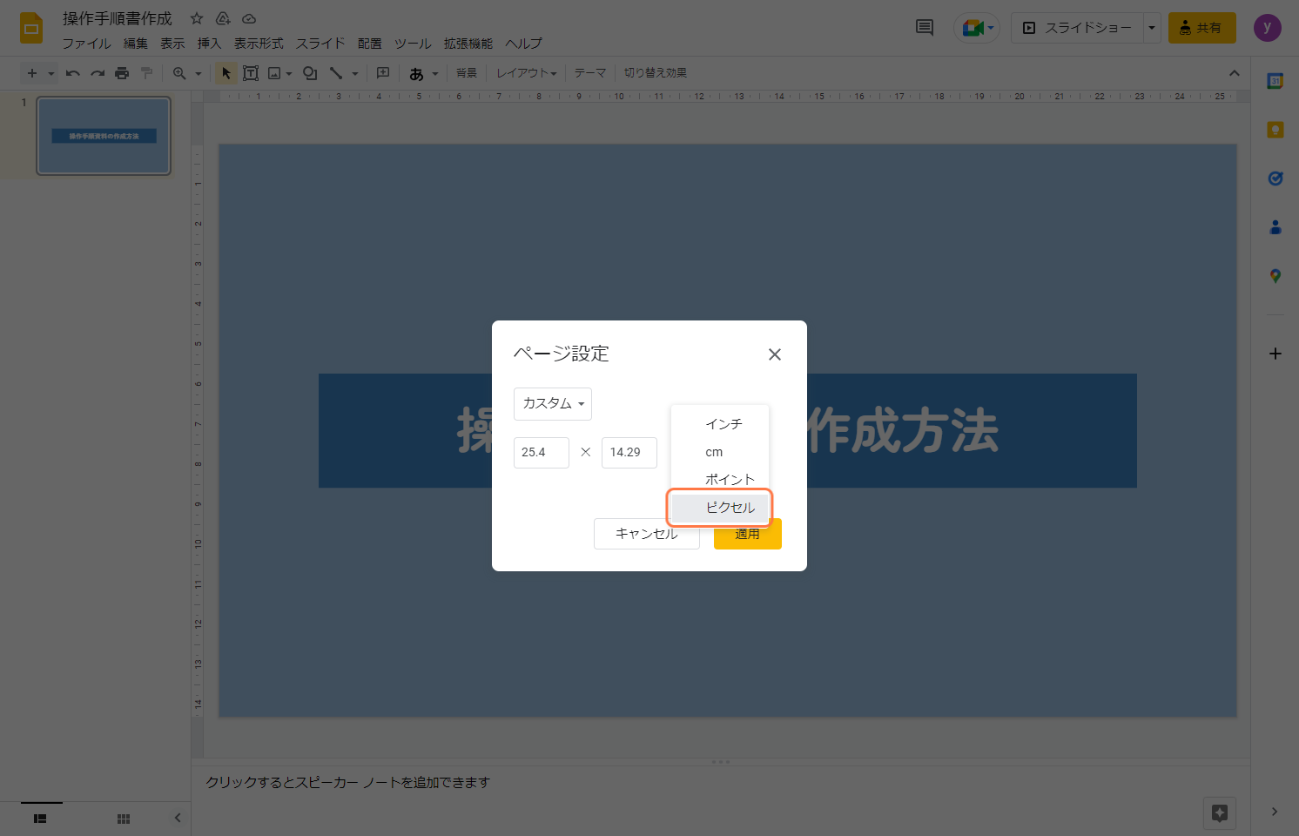
Task: Start the スライドショー
Action: point(1078,28)
